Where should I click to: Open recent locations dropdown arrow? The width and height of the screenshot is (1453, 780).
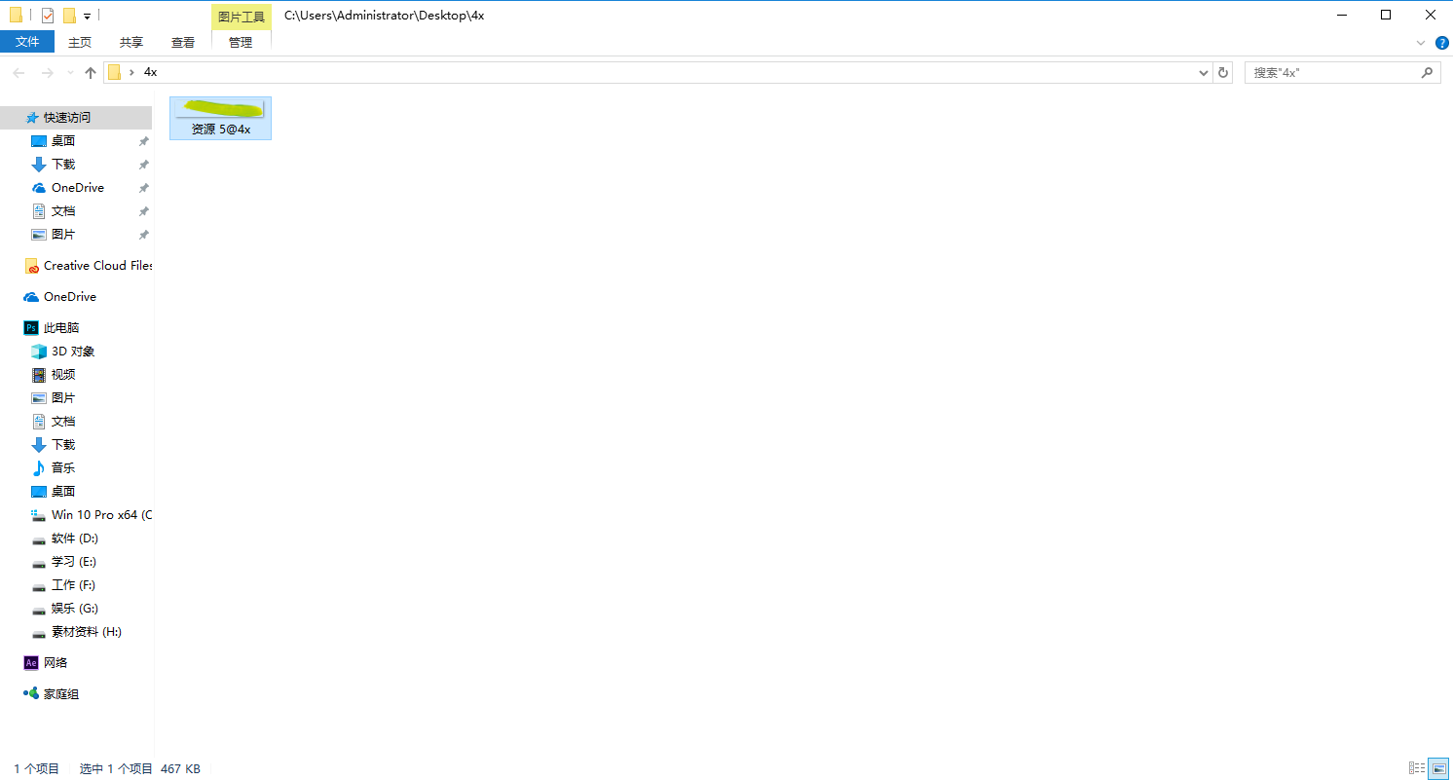(x=69, y=73)
